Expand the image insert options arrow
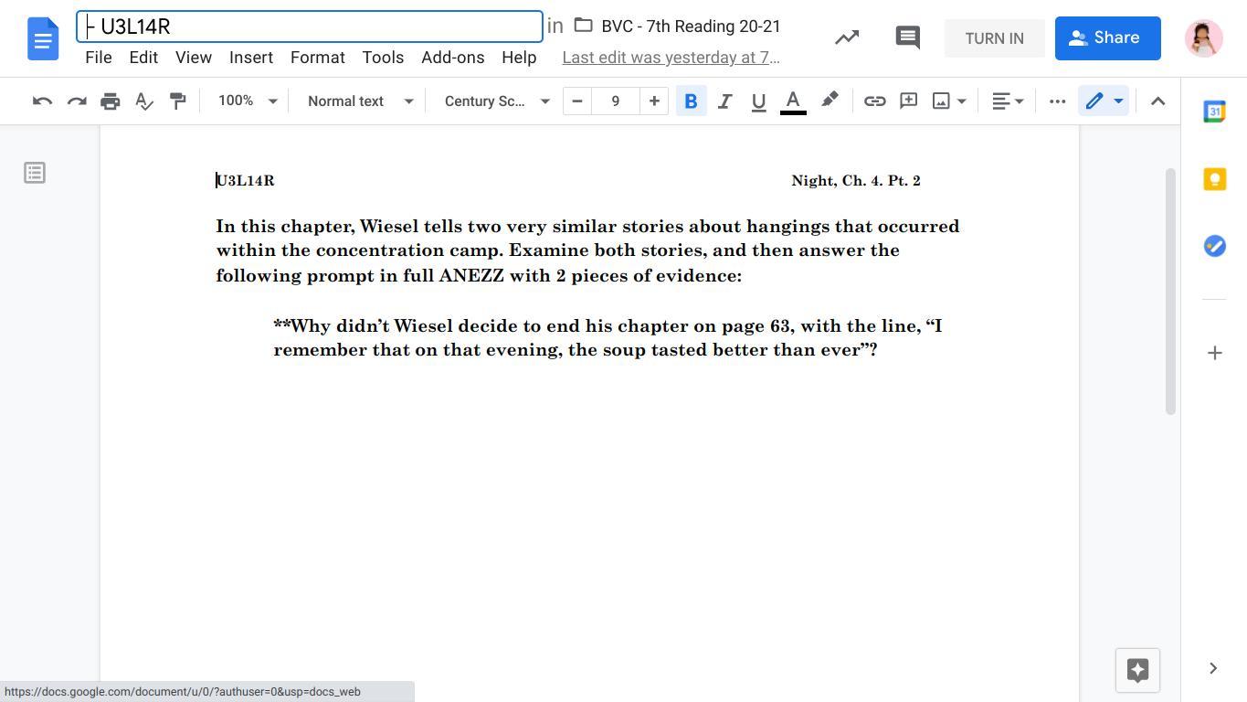This screenshot has width=1247, height=702. click(x=962, y=101)
